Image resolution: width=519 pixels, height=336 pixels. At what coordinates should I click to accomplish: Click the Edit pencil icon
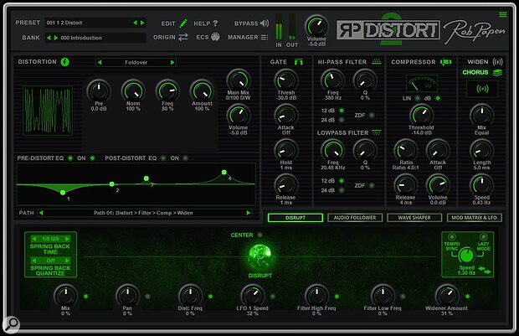pos(183,23)
